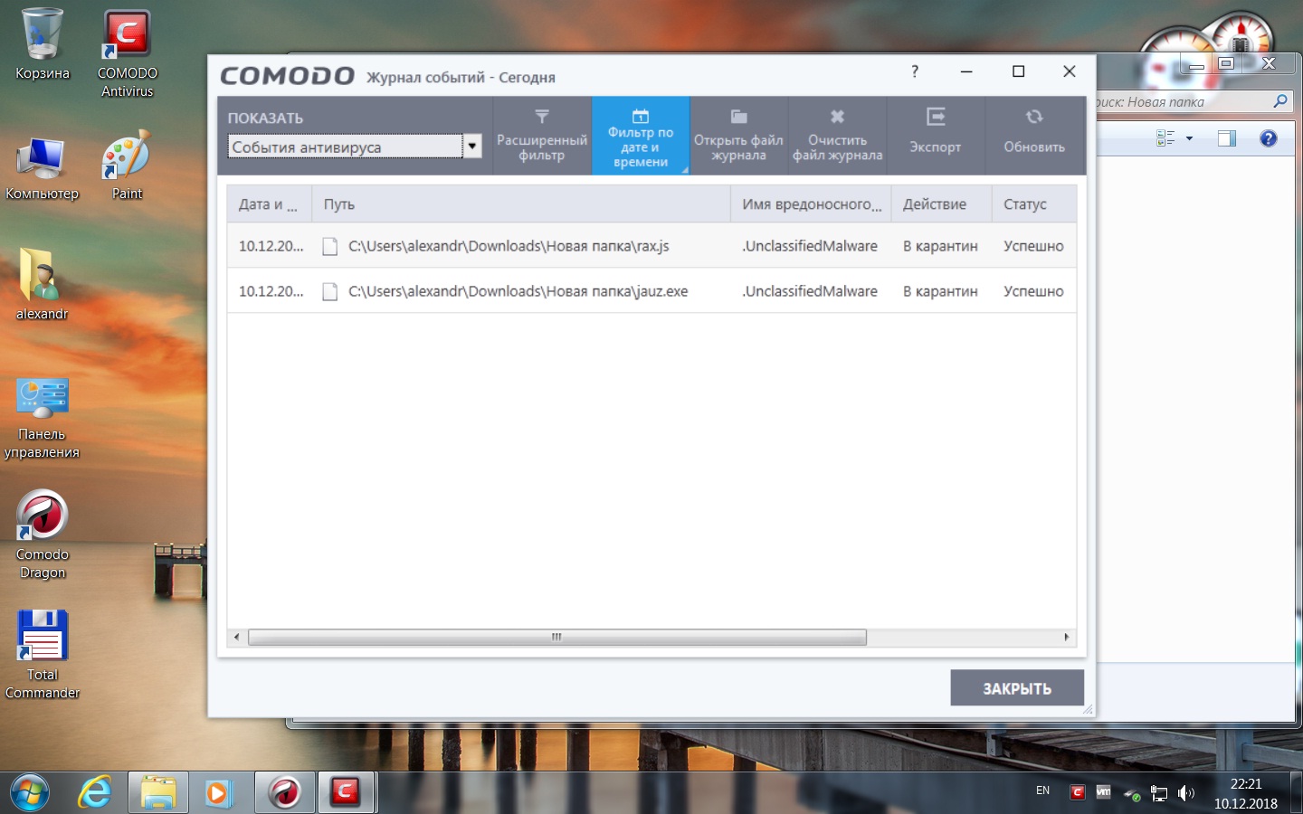The image size is (1303, 814).
Task: Export the log with Экспорт
Action: 936,136
